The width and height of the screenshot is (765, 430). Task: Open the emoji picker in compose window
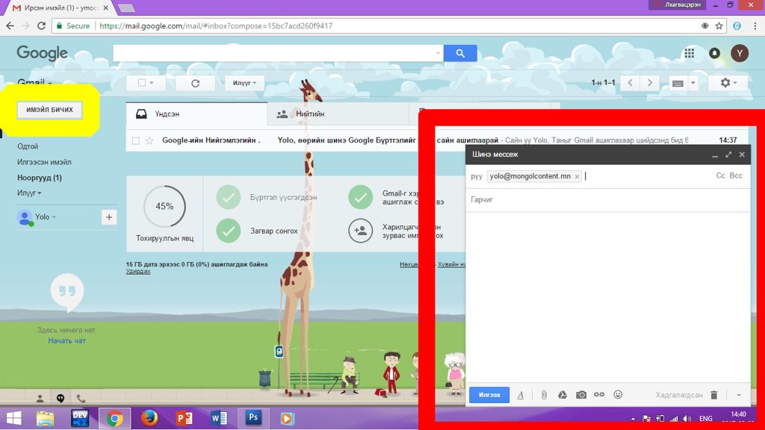(618, 394)
